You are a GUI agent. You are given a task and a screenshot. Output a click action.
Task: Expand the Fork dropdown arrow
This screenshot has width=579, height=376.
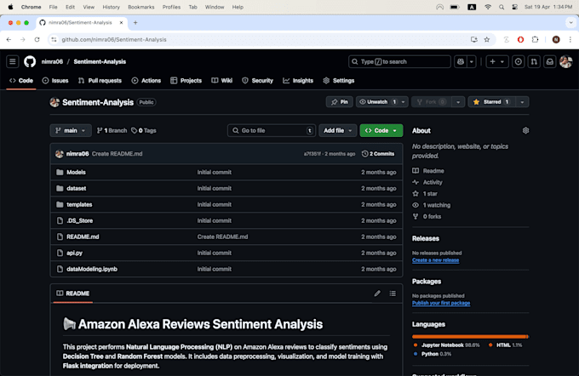point(458,102)
